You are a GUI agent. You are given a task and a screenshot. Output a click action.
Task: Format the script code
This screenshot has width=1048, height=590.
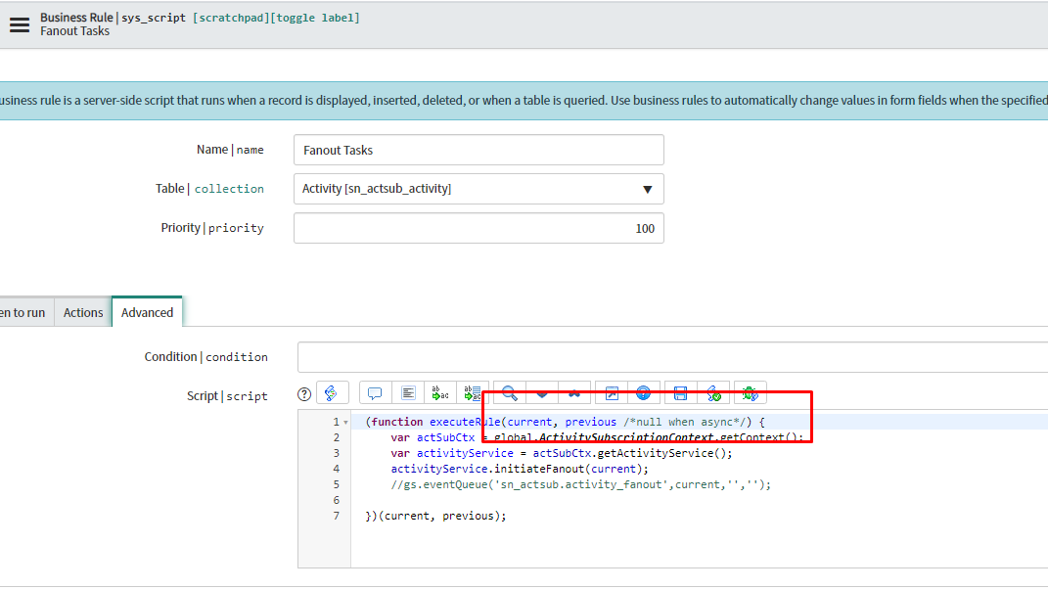click(408, 392)
